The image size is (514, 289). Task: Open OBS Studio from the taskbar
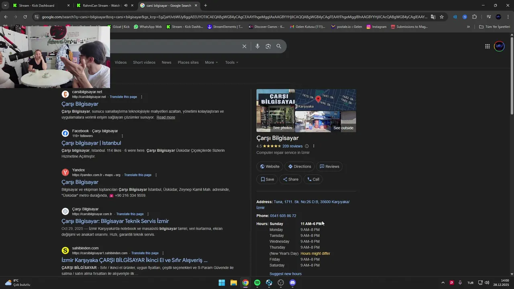[281, 283]
